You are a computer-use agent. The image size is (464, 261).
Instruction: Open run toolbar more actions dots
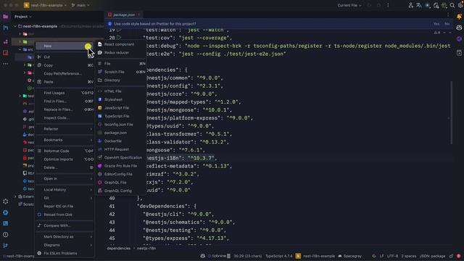[x=388, y=5]
